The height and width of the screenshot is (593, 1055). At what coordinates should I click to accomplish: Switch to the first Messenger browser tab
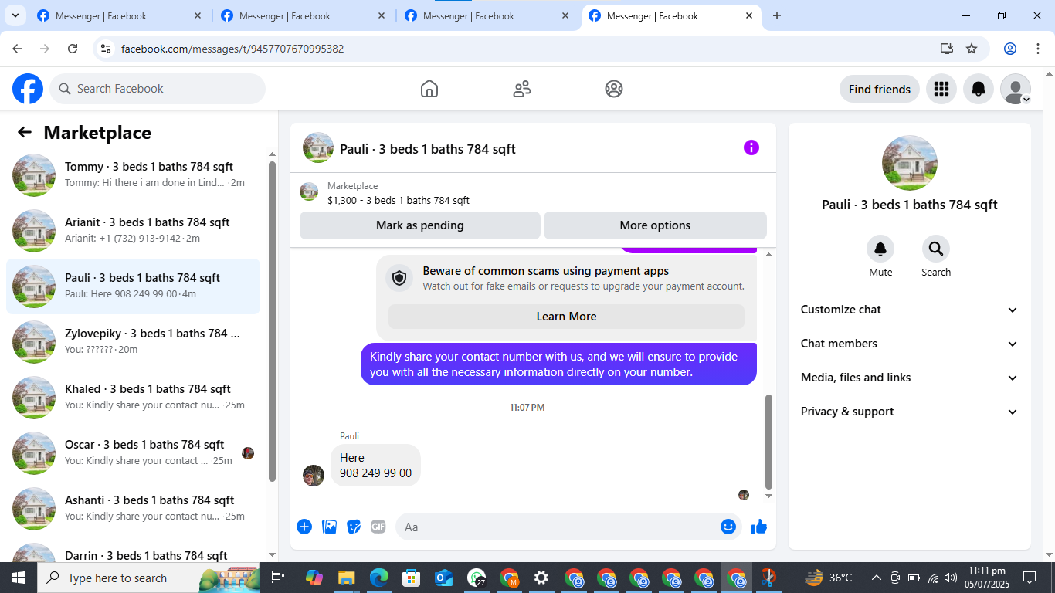[x=120, y=15]
